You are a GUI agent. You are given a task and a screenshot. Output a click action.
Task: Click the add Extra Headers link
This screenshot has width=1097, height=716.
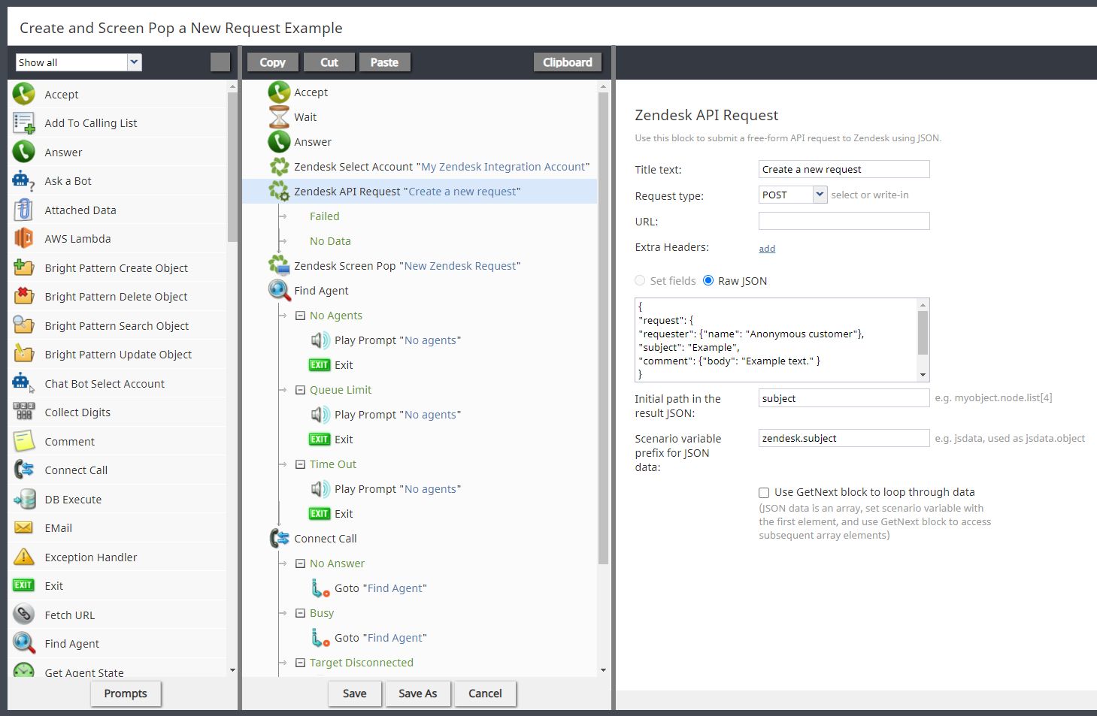click(767, 249)
